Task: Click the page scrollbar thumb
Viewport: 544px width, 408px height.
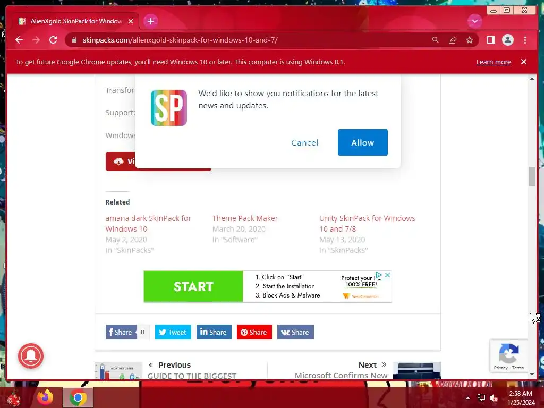Action: point(532,176)
